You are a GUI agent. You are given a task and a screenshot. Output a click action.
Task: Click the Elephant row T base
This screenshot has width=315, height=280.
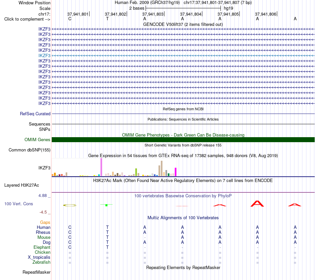[x=107, y=247]
